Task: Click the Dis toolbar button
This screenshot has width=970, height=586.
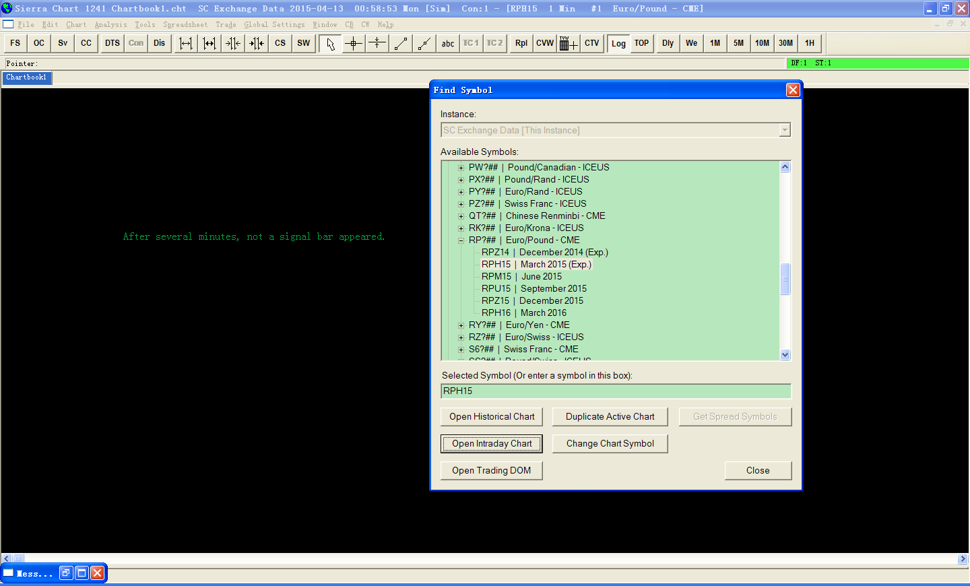Action: (x=159, y=43)
